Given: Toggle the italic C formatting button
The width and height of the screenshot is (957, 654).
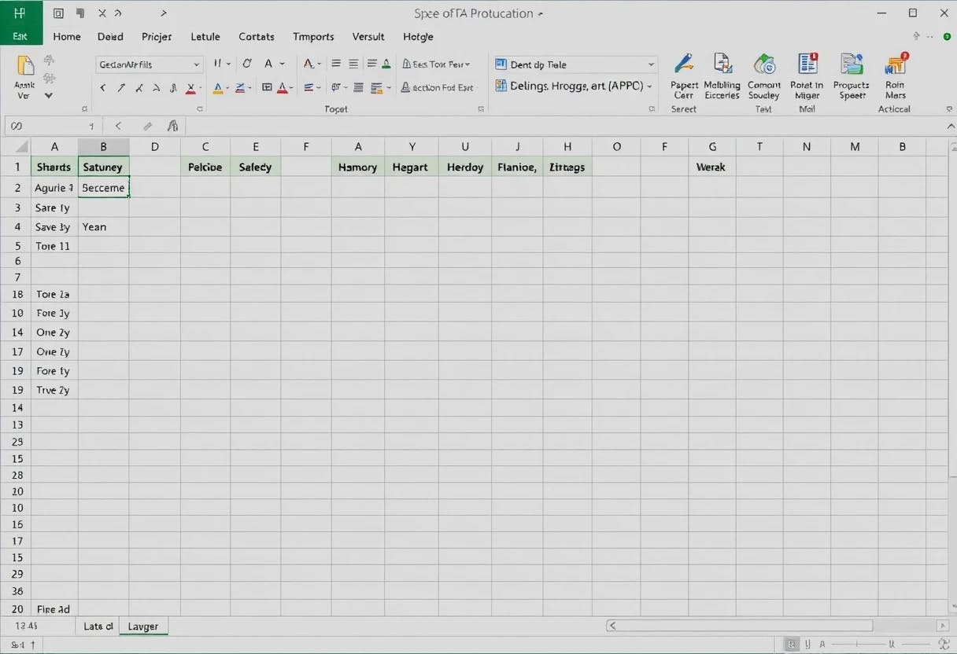Looking at the screenshot, I should click(247, 64).
